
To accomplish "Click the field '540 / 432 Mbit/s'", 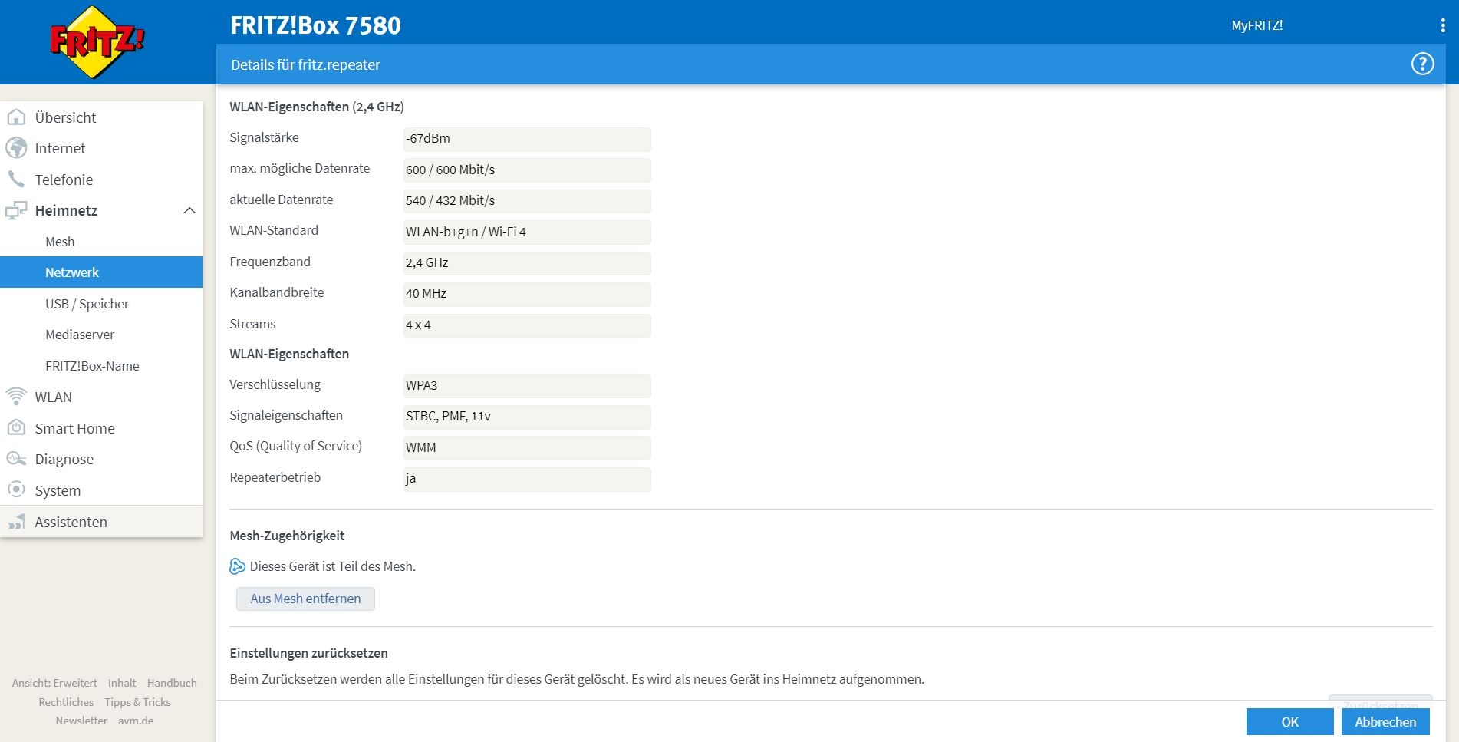I will pos(527,201).
